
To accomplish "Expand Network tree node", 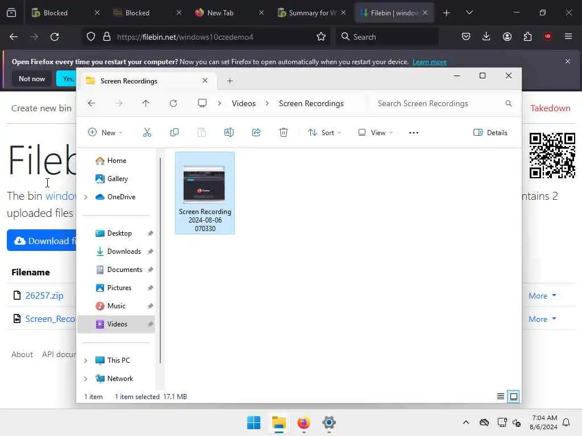I will [x=86, y=379].
